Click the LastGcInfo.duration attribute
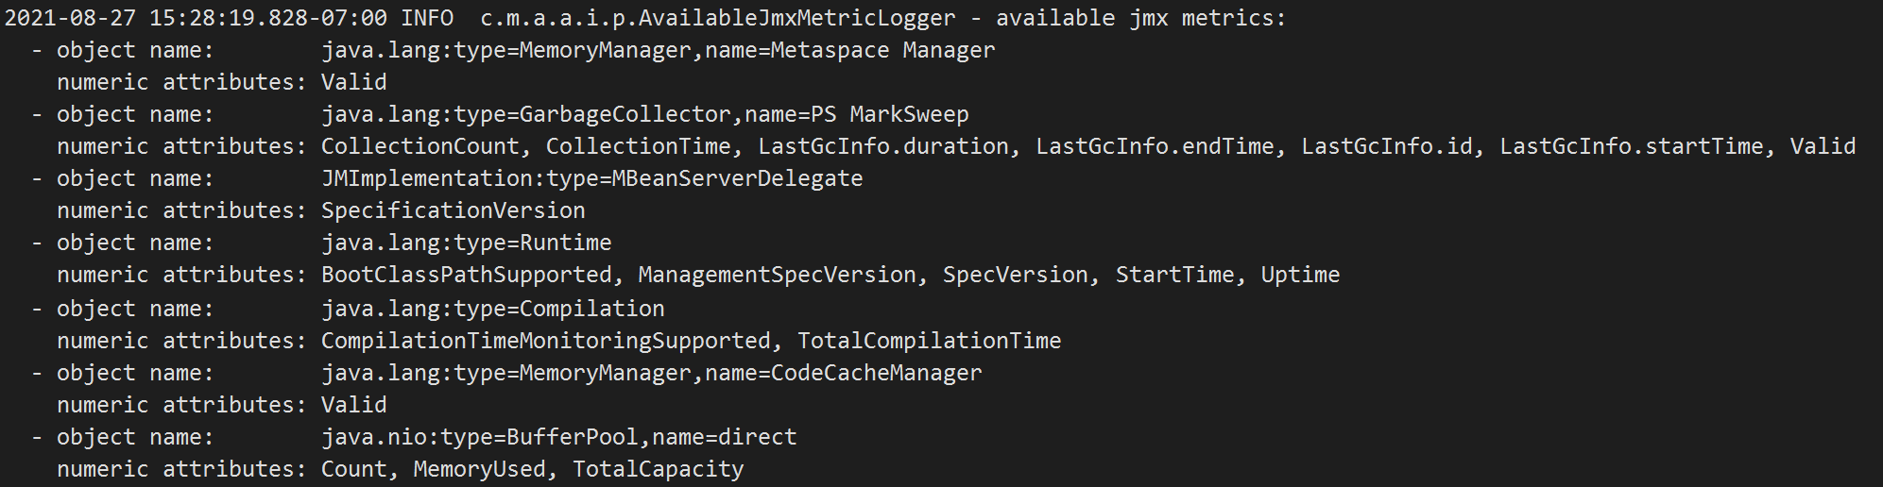Screen dimensions: 1883x487 click(x=883, y=146)
